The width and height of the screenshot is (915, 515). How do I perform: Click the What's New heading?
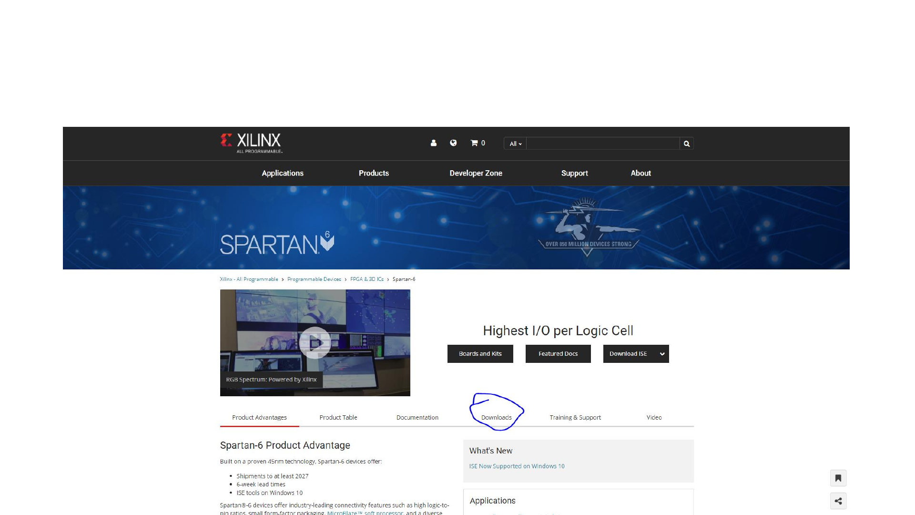pyautogui.click(x=490, y=451)
